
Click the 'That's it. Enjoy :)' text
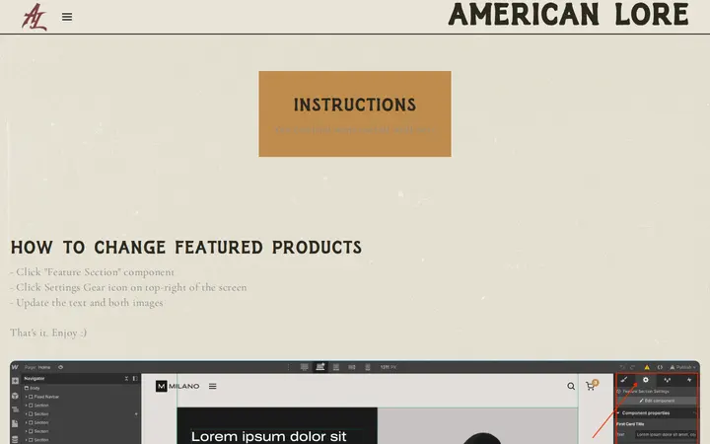tap(48, 333)
